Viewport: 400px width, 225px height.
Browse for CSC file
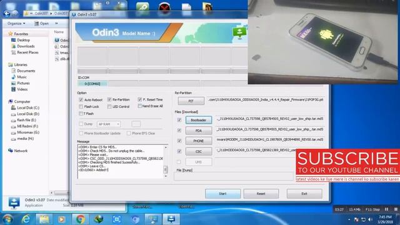[199, 151]
